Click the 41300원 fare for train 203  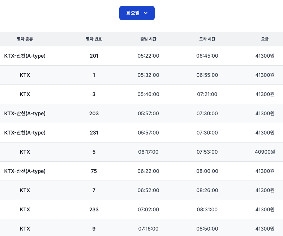[x=265, y=113]
